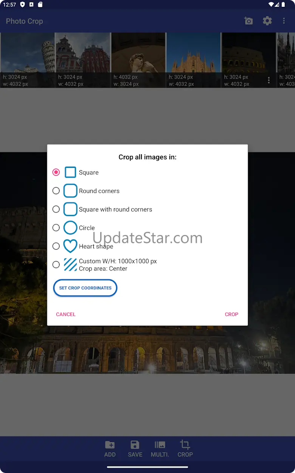295x473 pixels.
Task: Tap the battery status icon
Action: pos(283,5)
